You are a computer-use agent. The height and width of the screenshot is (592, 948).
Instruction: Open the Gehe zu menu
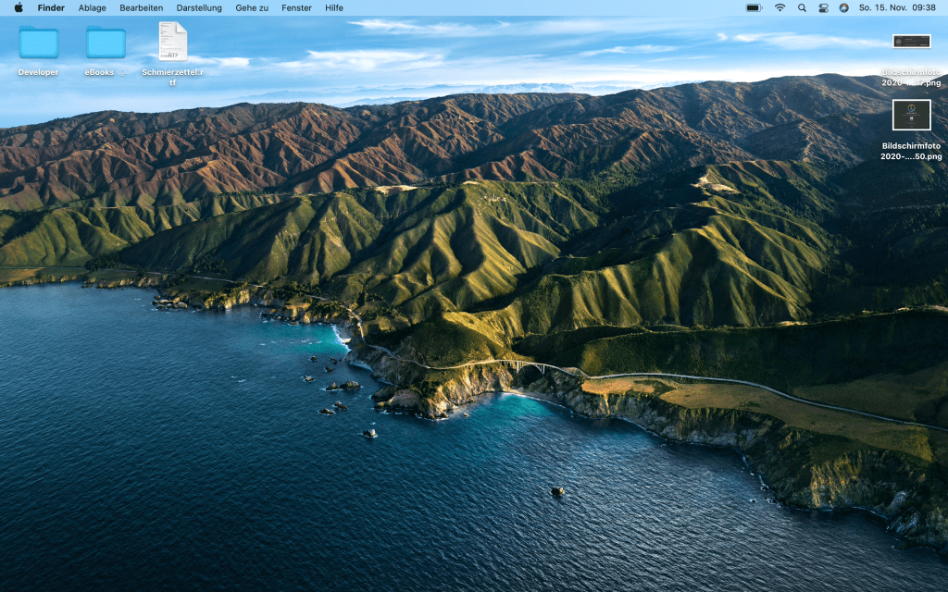click(x=252, y=7)
